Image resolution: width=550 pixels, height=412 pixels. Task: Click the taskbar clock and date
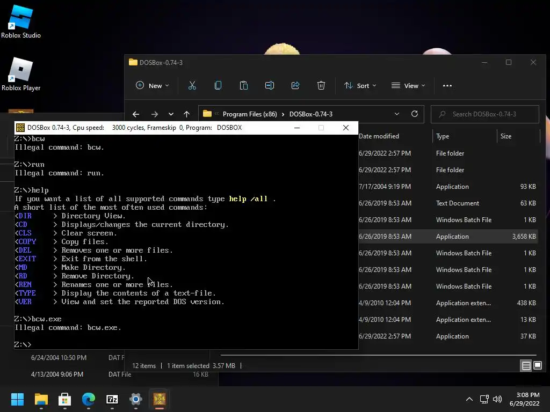click(x=524, y=399)
